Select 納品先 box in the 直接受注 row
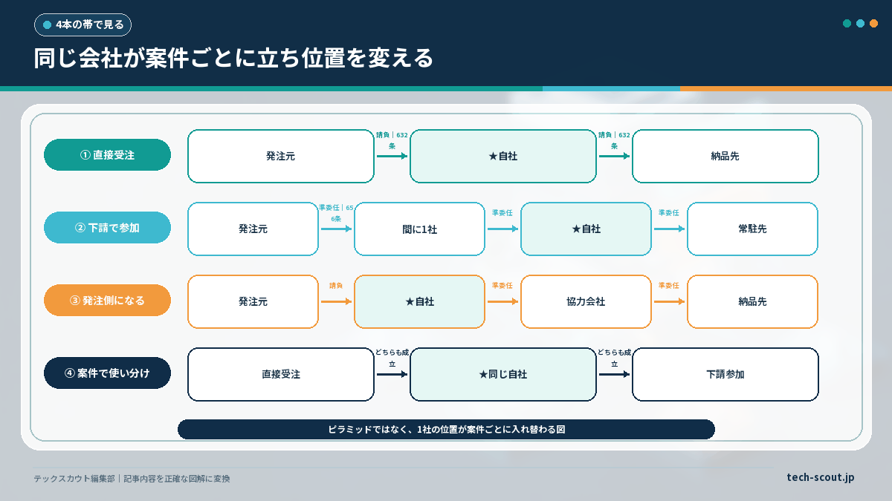 [x=725, y=156]
